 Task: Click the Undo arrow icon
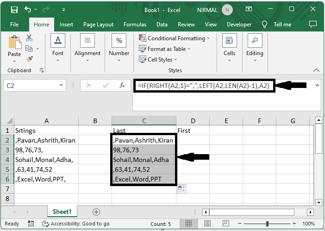28,9
